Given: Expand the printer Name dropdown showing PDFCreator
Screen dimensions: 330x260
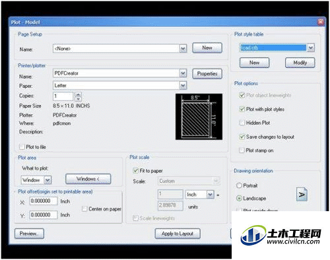Looking at the screenshot, I should click(183, 73).
